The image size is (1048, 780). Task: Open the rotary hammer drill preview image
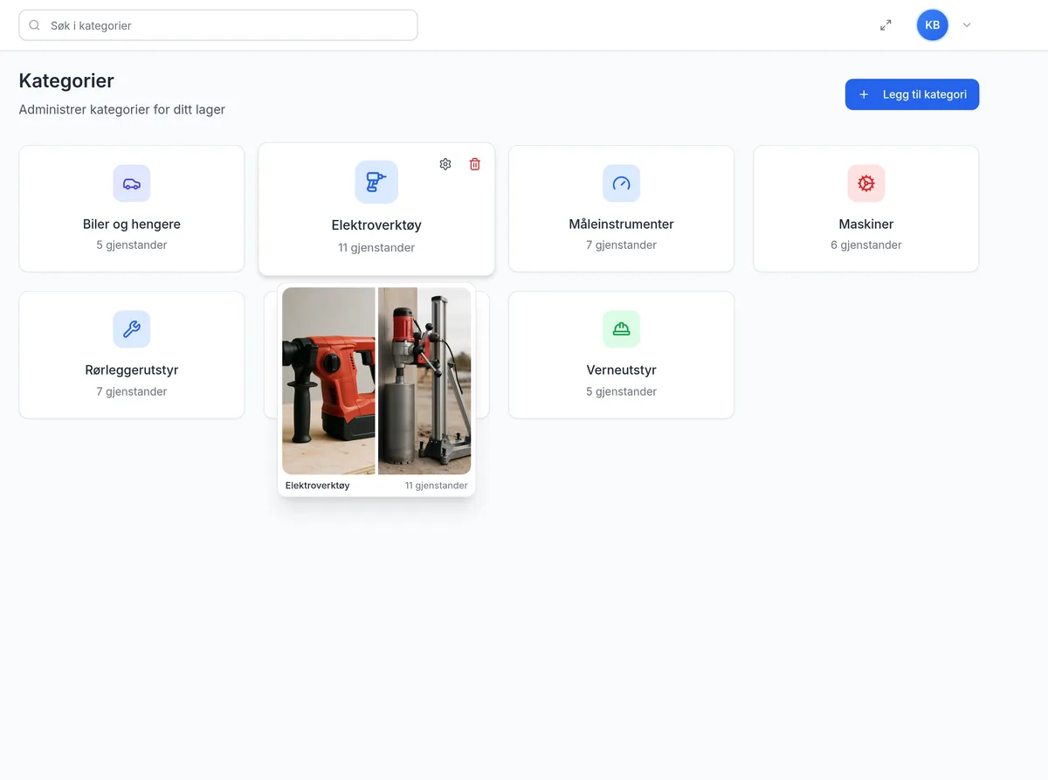pyautogui.click(x=328, y=381)
